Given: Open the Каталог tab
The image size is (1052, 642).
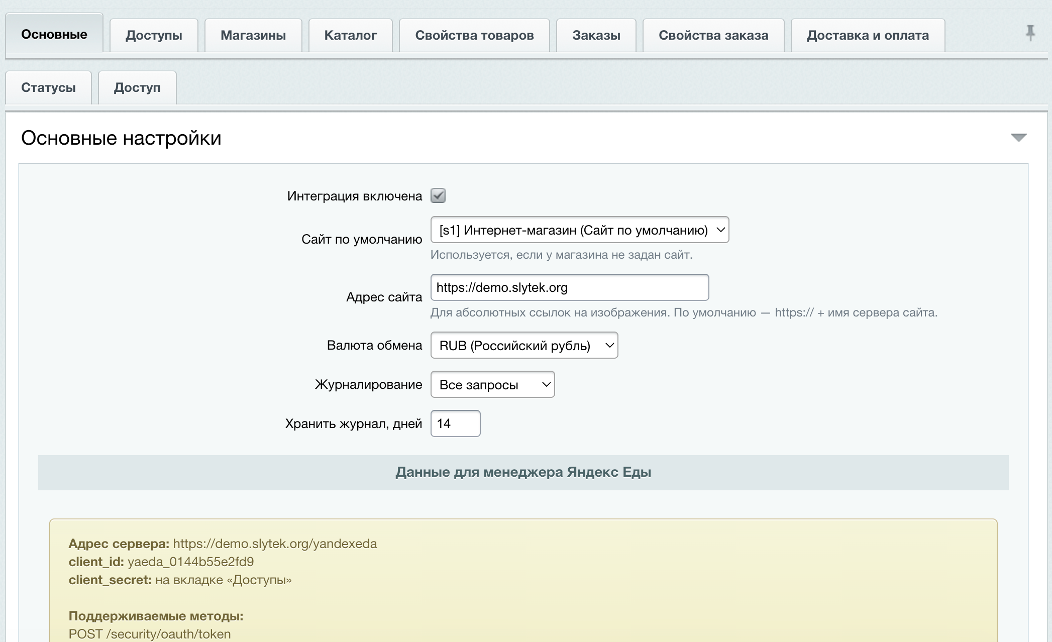Looking at the screenshot, I should (x=350, y=35).
